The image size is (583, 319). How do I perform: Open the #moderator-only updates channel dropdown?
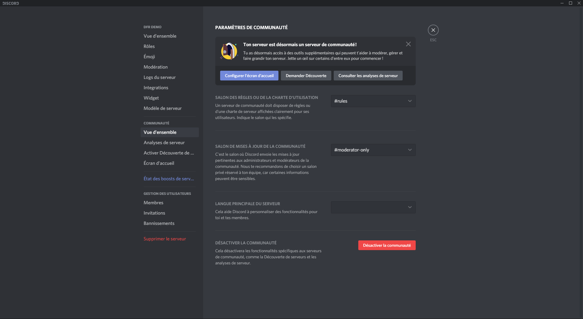click(x=373, y=150)
